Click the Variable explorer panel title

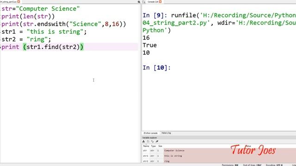[x=149, y=138]
